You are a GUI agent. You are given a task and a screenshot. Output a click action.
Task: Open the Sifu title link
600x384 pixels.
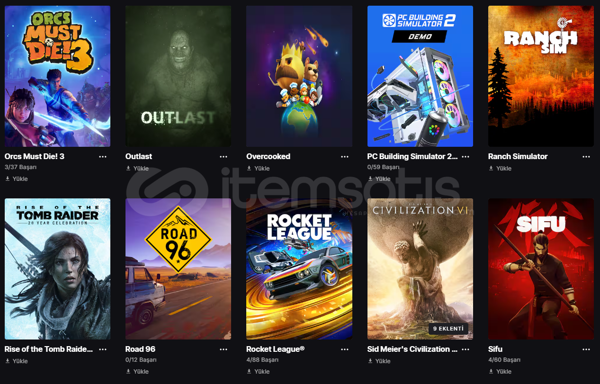click(x=495, y=349)
